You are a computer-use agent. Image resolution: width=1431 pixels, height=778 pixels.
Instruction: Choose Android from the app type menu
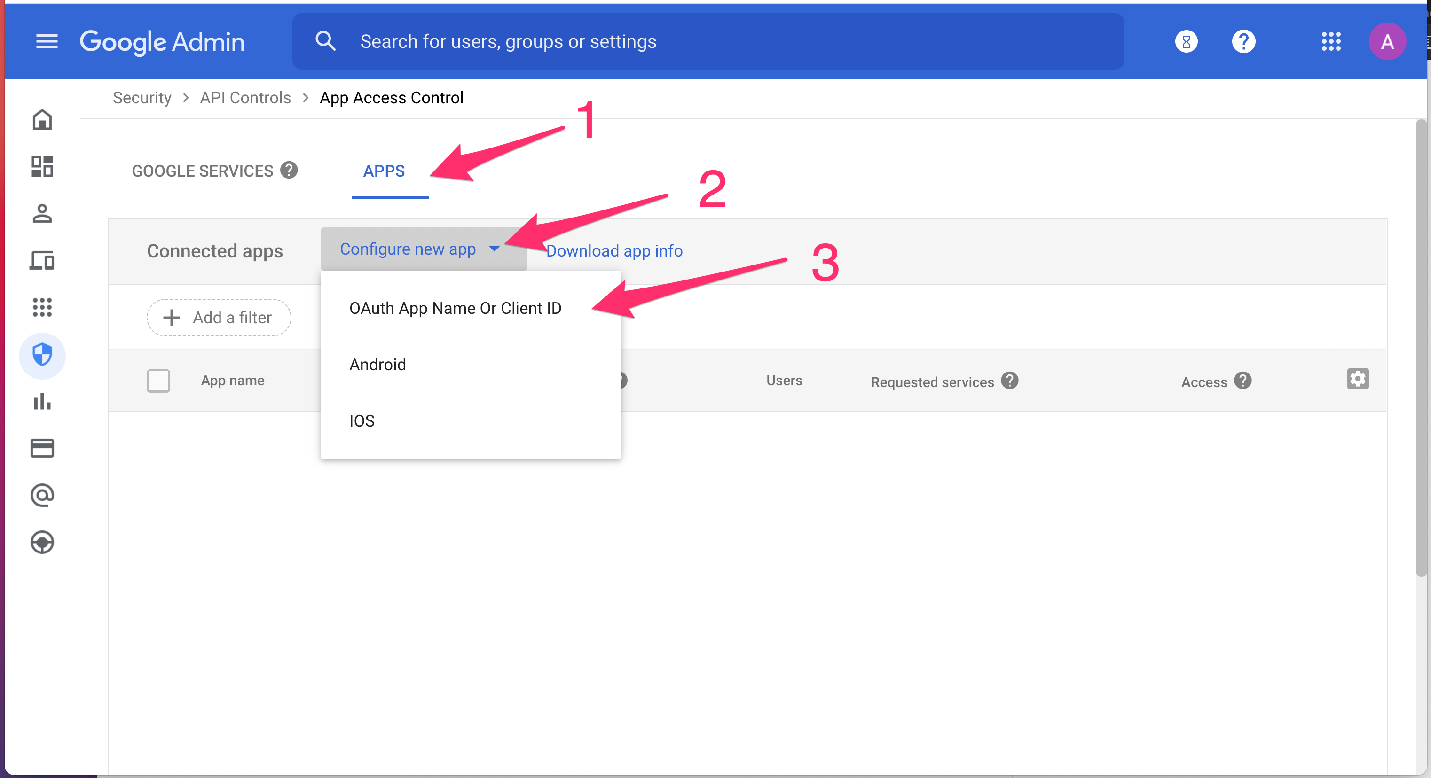tap(378, 364)
